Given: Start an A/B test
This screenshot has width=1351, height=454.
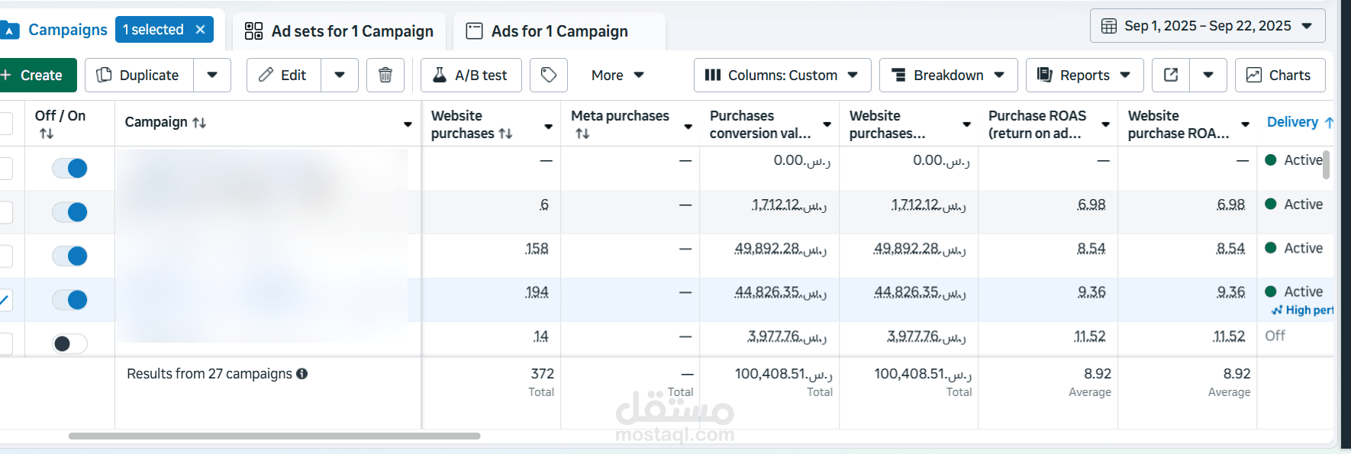Looking at the screenshot, I should (x=471, y=75).
